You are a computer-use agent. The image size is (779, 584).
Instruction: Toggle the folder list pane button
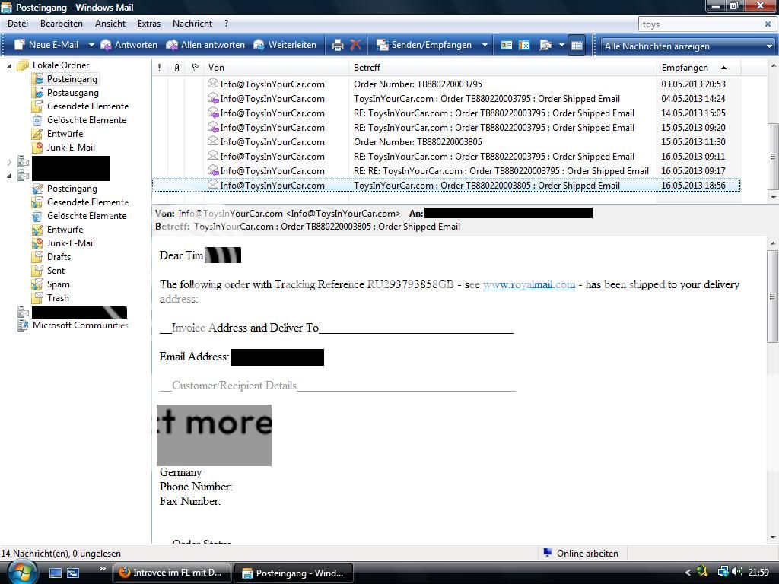click(577, 46)
